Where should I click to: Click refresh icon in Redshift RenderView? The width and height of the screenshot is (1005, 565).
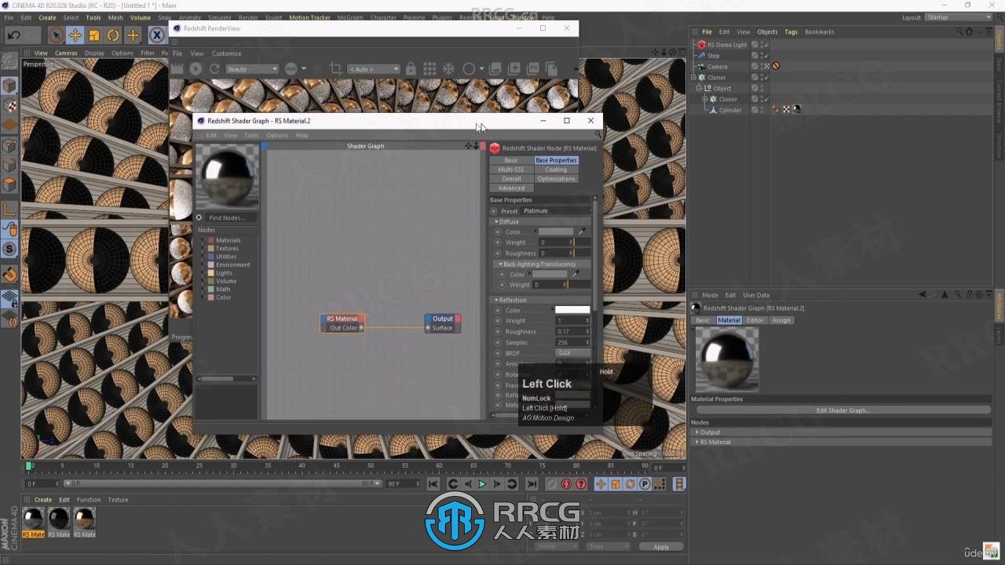pyautogui.click(x=214, y=69)
